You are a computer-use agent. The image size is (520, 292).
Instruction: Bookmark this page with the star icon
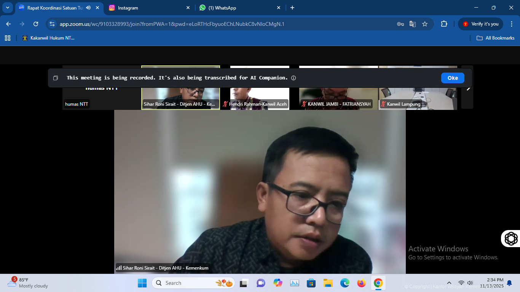(425, 24)
